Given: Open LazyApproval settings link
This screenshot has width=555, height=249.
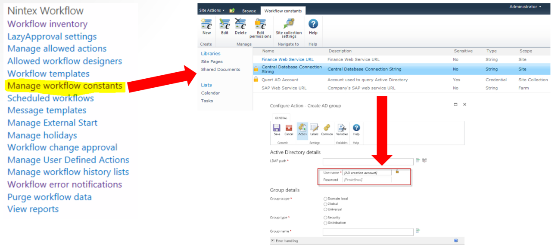Looking at the screenshot, I should point(52,37).
